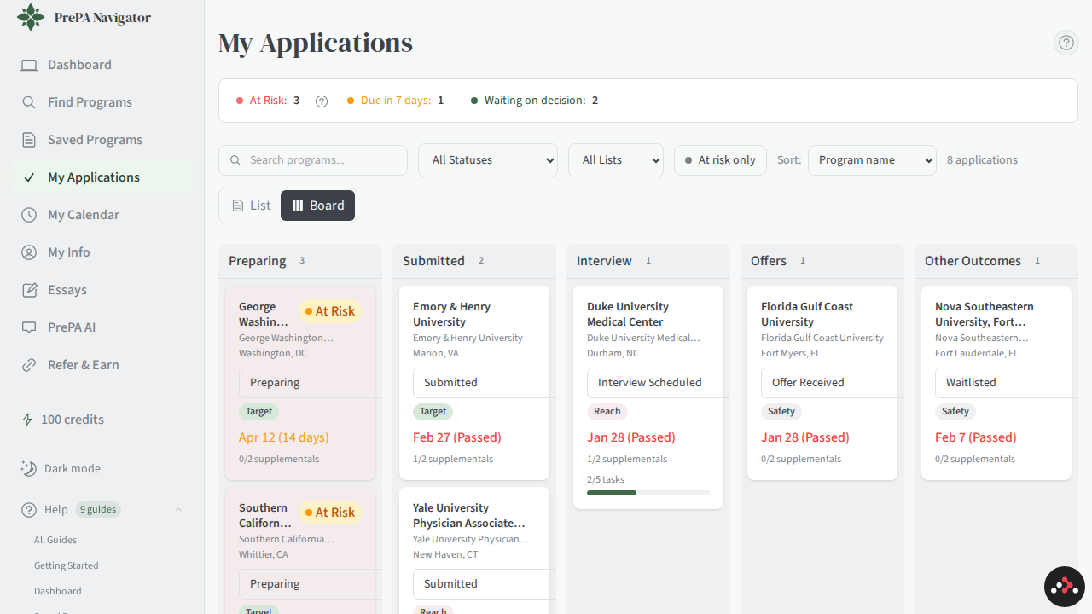Screen dimensions: 1092x614
Task: Click the Help question-mark icon in the sidebar
Action: [x=29, y=510]
